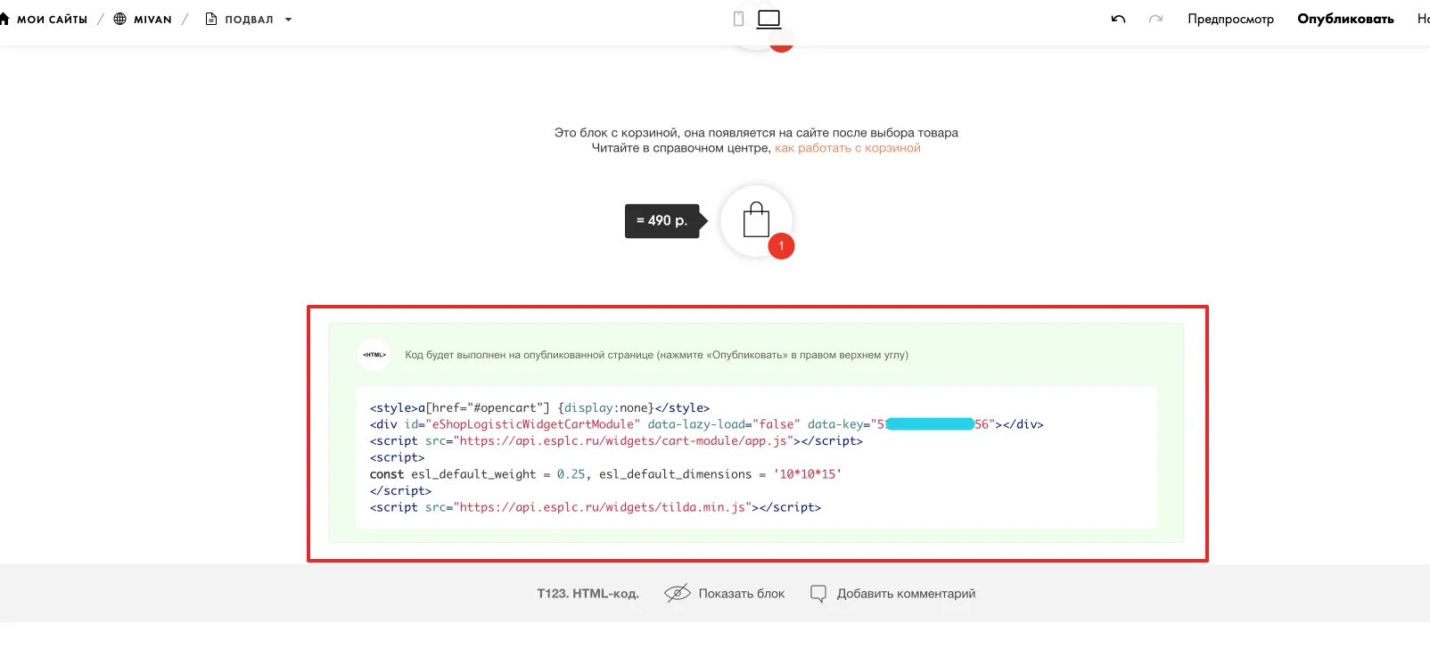Open the МОИ САЙТЫ breadcrumb

[x=52, y=19]
